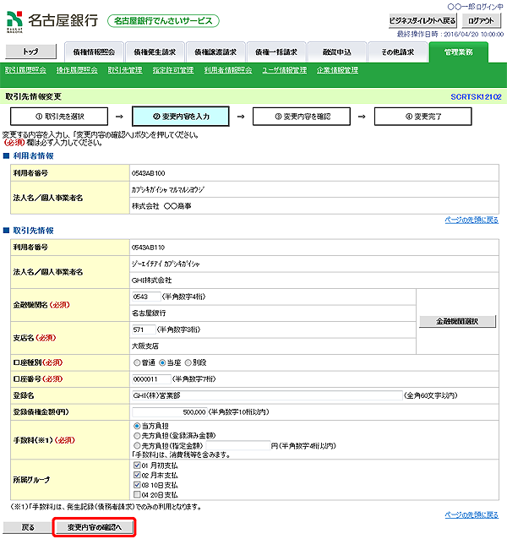The height and width of the screenshot is (539, 507).
Task: Switch to the その他請求 tab
Action: 397,52
